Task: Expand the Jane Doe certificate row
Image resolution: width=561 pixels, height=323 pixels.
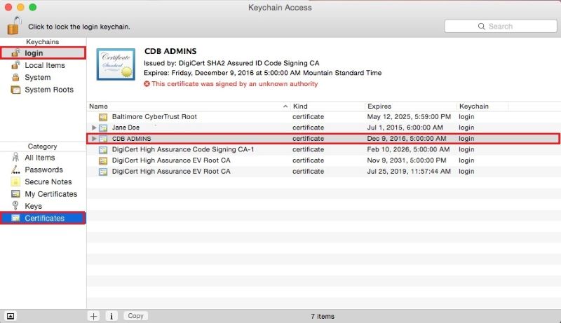Action: (94, 128)
